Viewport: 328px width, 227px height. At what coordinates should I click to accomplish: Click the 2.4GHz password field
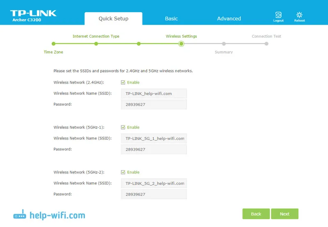tap(154, 104)
